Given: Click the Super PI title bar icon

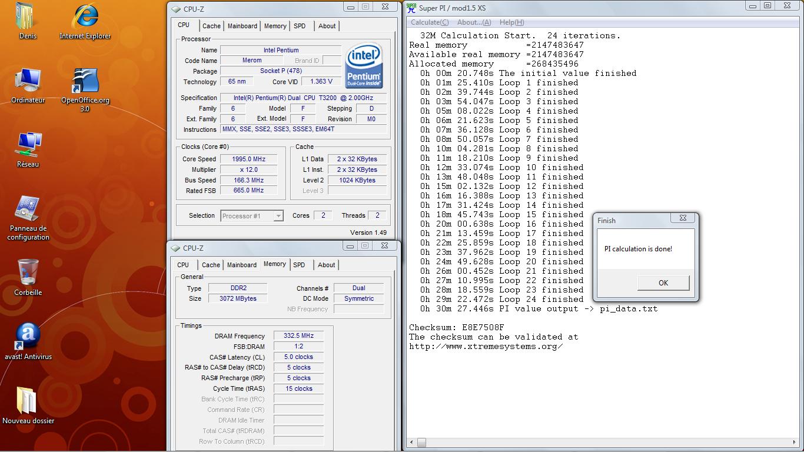Looking at the screenshot, I should tap(411, 8).
